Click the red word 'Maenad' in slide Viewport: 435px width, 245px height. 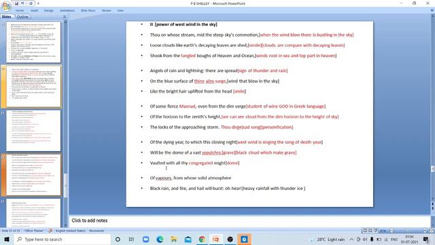pos(188,106)
